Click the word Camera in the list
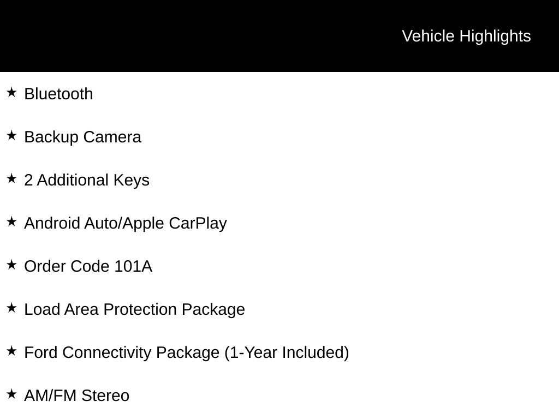 pyautogui.click(x=112, y=137)
